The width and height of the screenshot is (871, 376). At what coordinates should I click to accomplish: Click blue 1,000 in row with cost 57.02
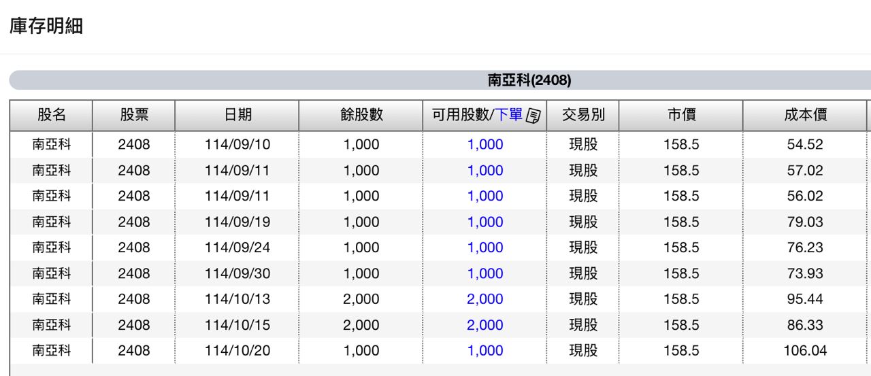(484, 171)
